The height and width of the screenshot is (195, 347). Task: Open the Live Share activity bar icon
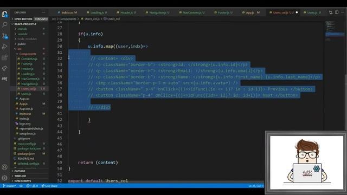(5, 68)
